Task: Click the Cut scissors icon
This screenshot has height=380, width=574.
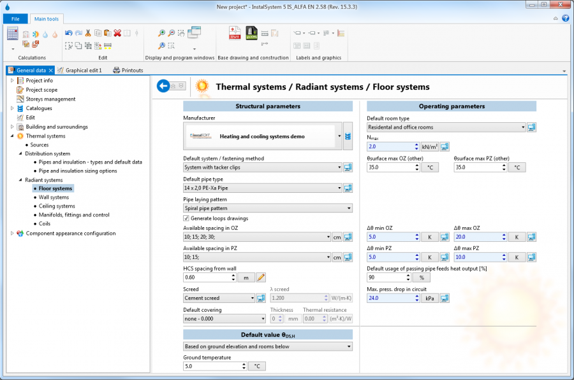Action: click(88, 33)
